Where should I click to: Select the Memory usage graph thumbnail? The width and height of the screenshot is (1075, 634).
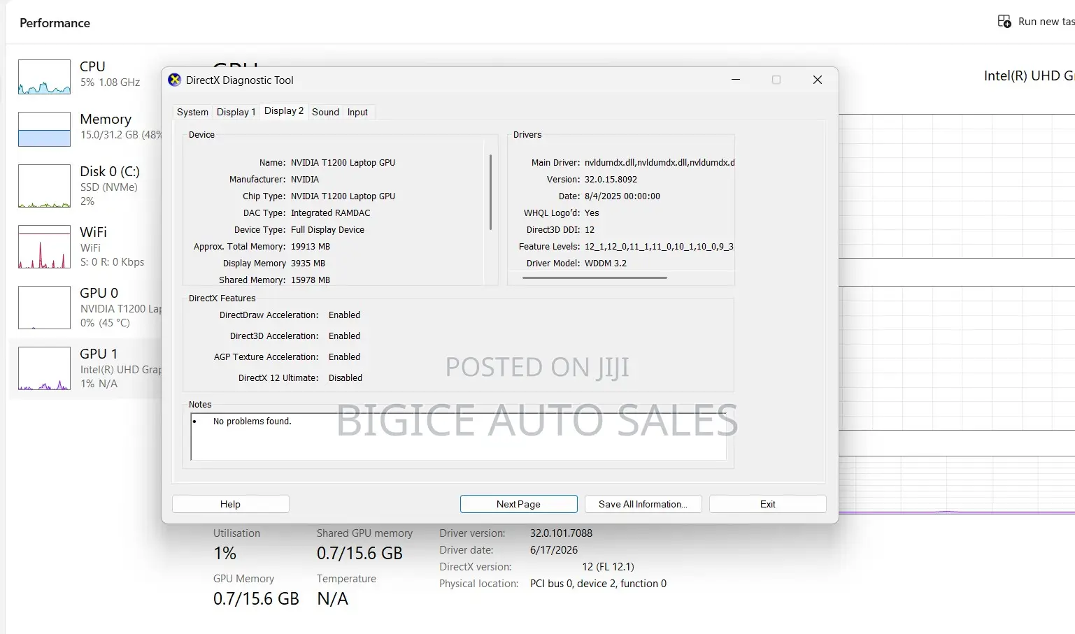tap(44, 129)
